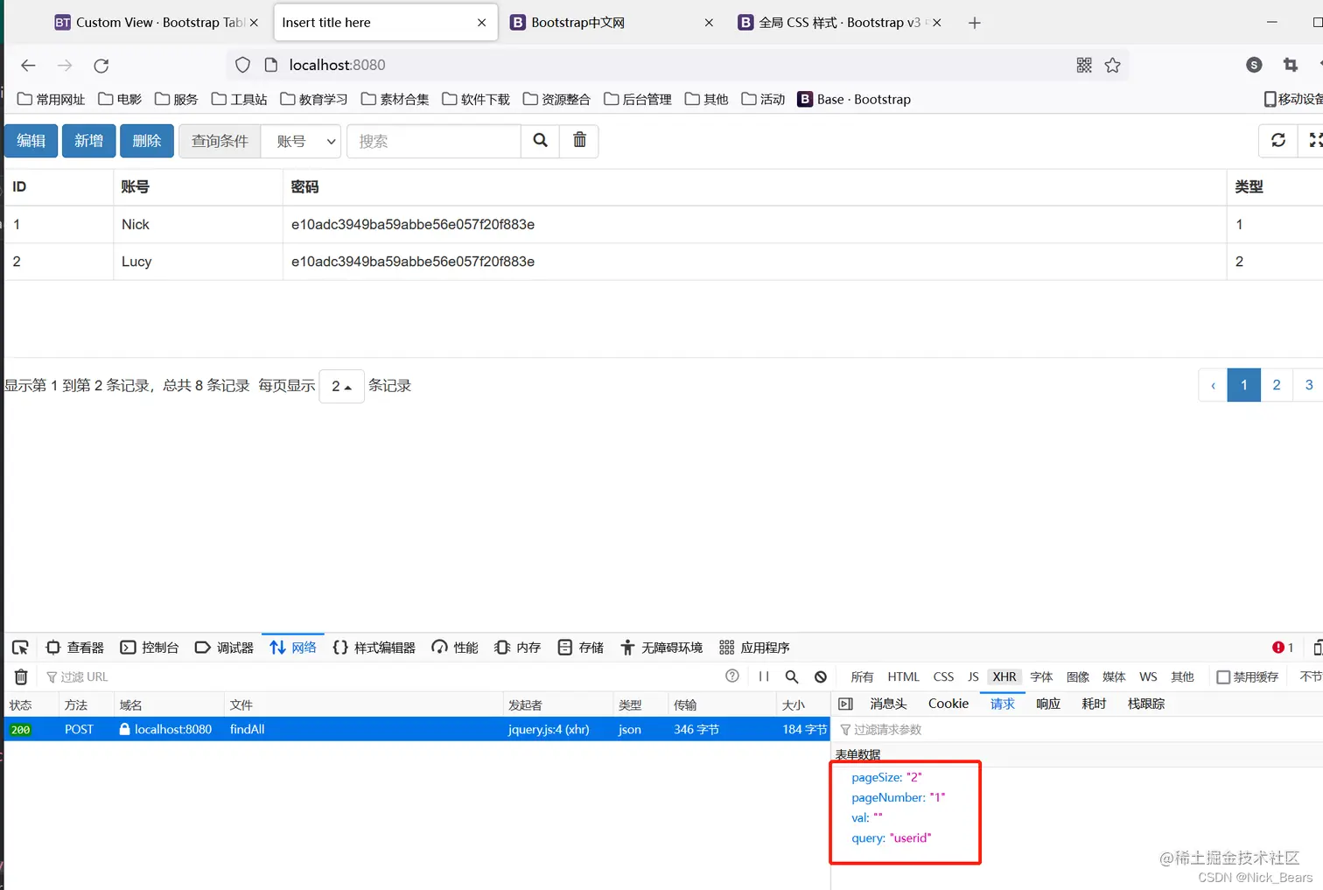This screenshot has width=1323, height=890.
Task: Click the 搜索 input field
Action: coord(434,141)
